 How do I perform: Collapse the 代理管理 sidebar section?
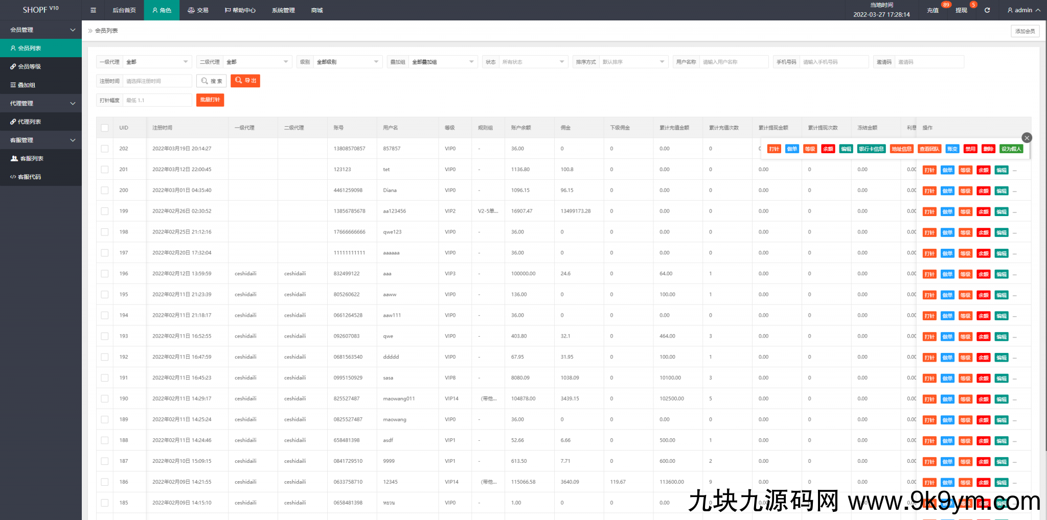tap(41, 103)
